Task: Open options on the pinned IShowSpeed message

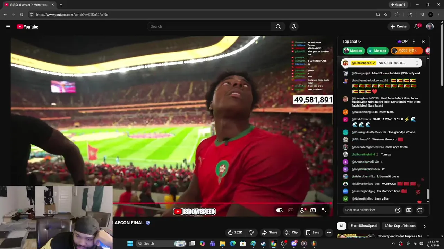Action: (417, 63)
